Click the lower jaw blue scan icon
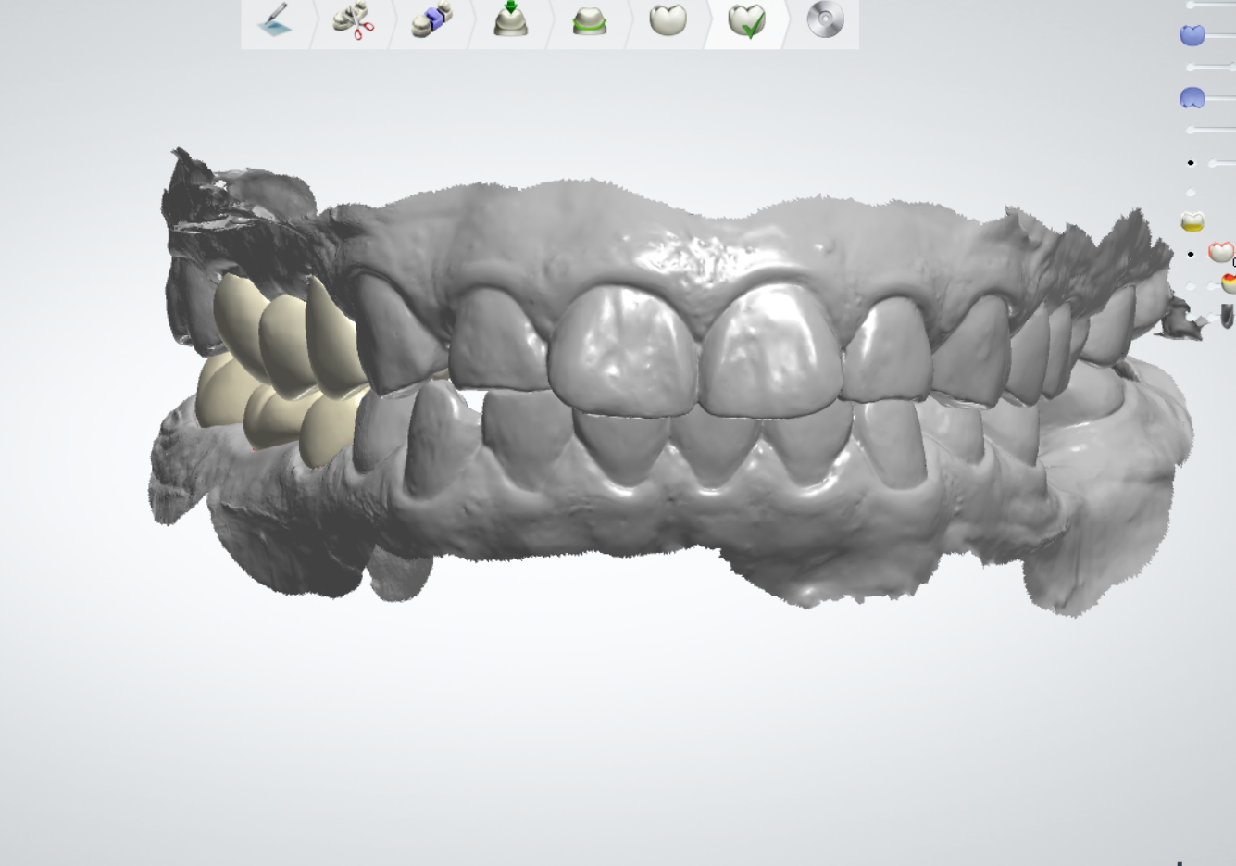 (1192, 97)
